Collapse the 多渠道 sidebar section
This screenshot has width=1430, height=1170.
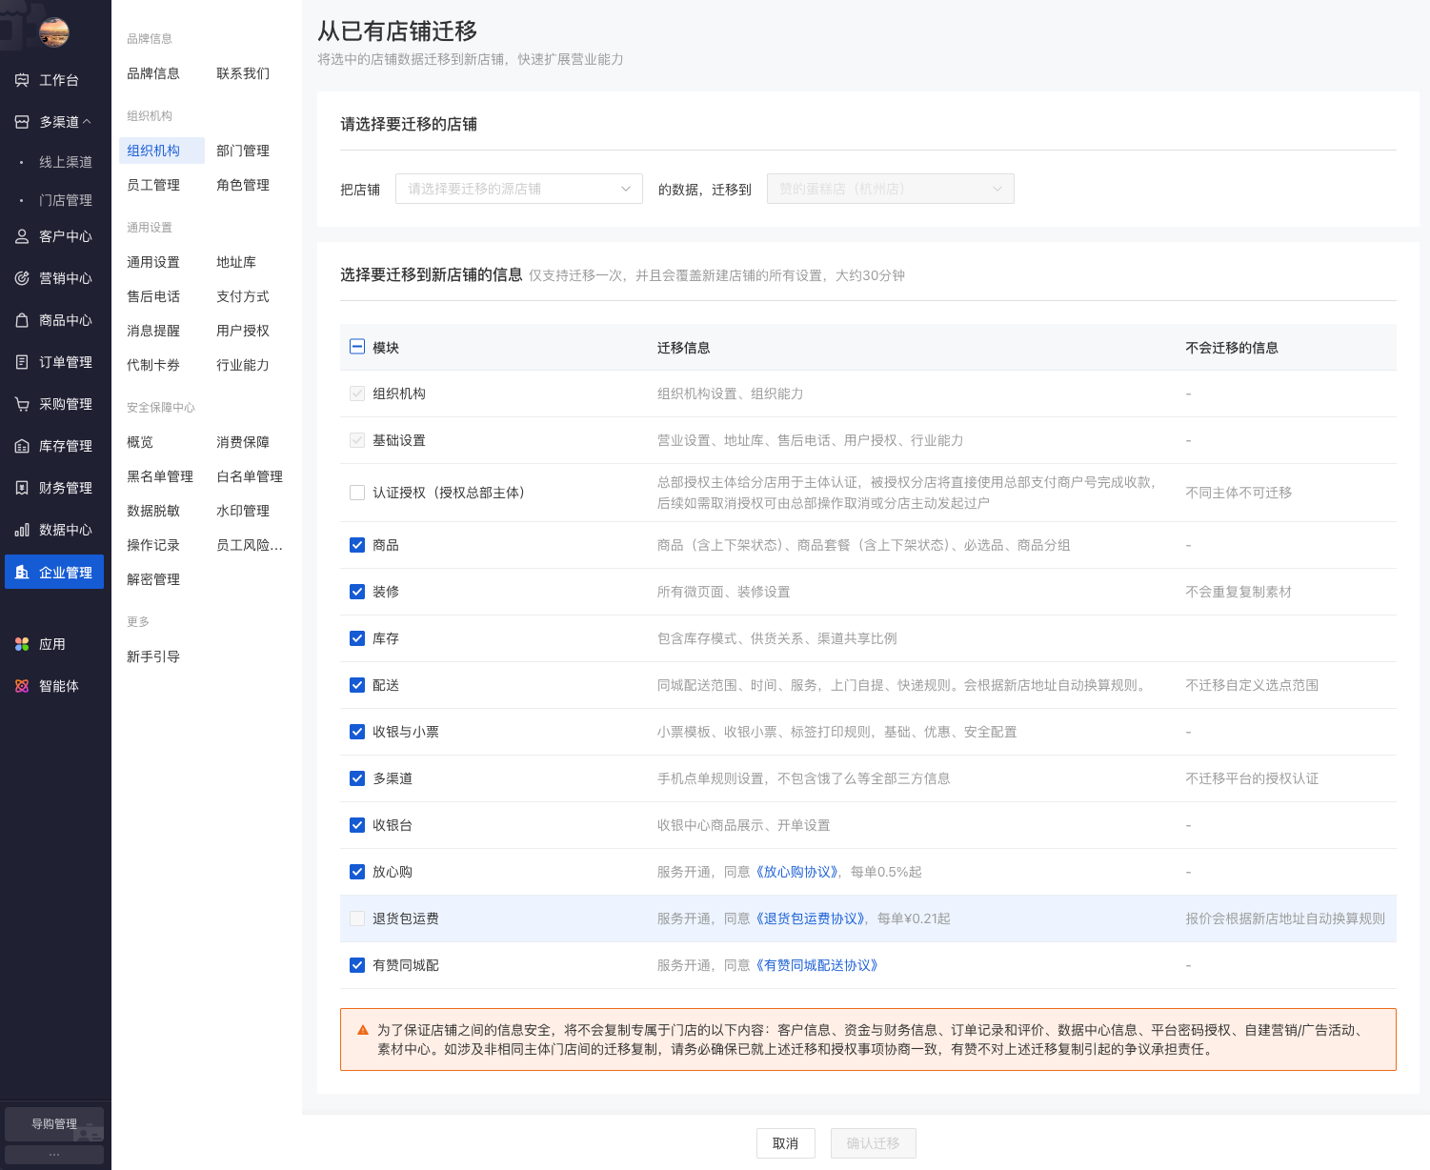[x=65, y=122]
